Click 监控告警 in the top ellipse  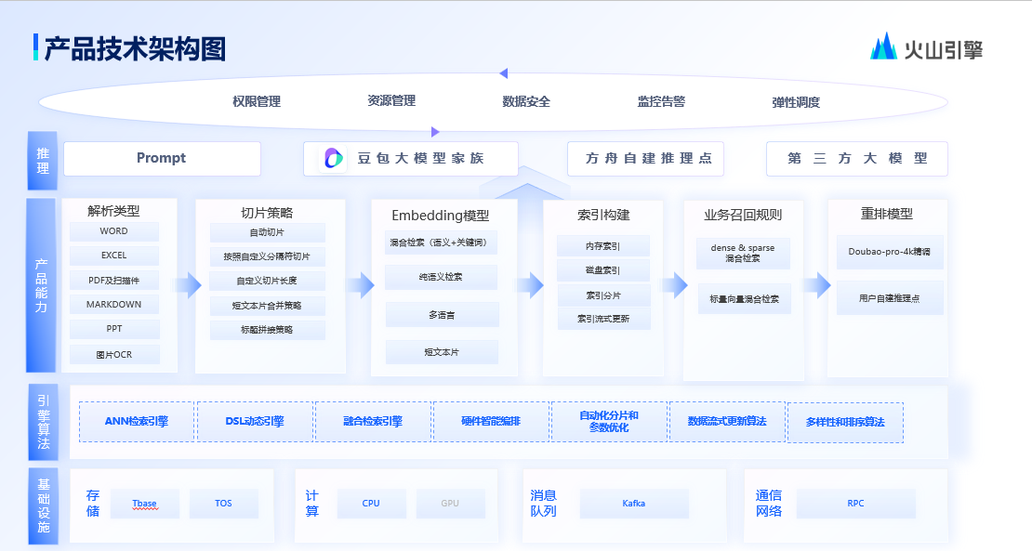pyautogui.click(x=661, y=101)
